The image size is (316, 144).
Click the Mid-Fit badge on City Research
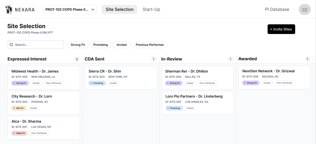click(19, 108)
